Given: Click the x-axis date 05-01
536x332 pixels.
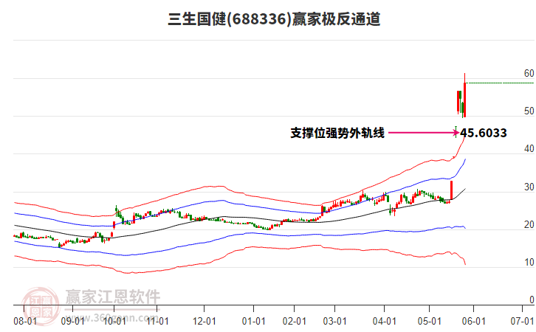Looking at the screenshot, I should click(x=430, y=322).
